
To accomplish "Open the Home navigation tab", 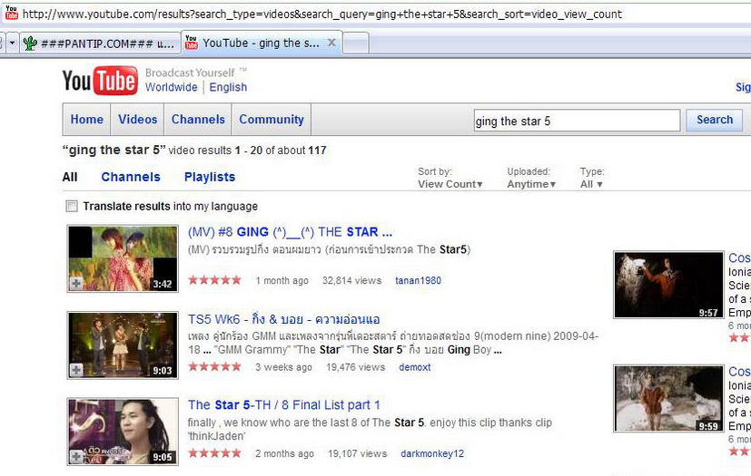I will point(86,120).
